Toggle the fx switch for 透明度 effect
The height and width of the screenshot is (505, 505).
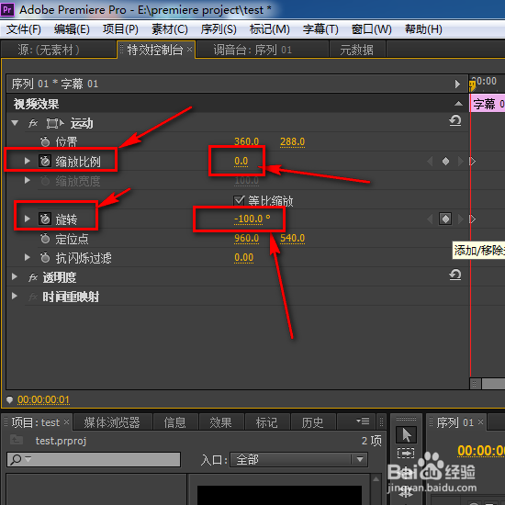coord(33,277)
